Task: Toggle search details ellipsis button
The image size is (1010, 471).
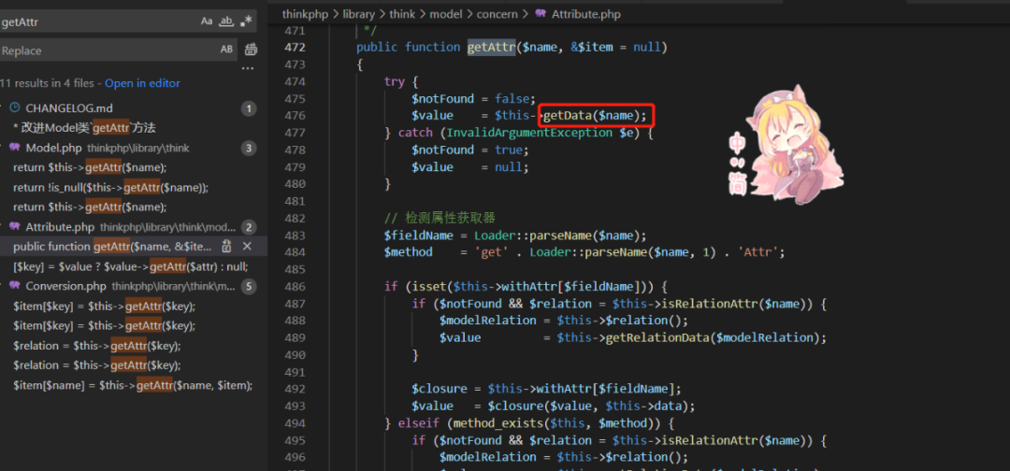Action: click(248, 68)
